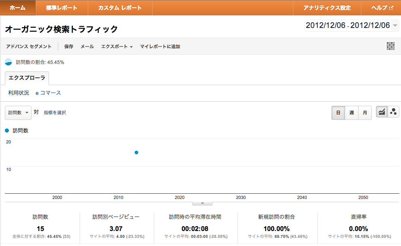Select 週 (week) granularity
Viewport: 401px width, 246px height.
tap(352, 113)
